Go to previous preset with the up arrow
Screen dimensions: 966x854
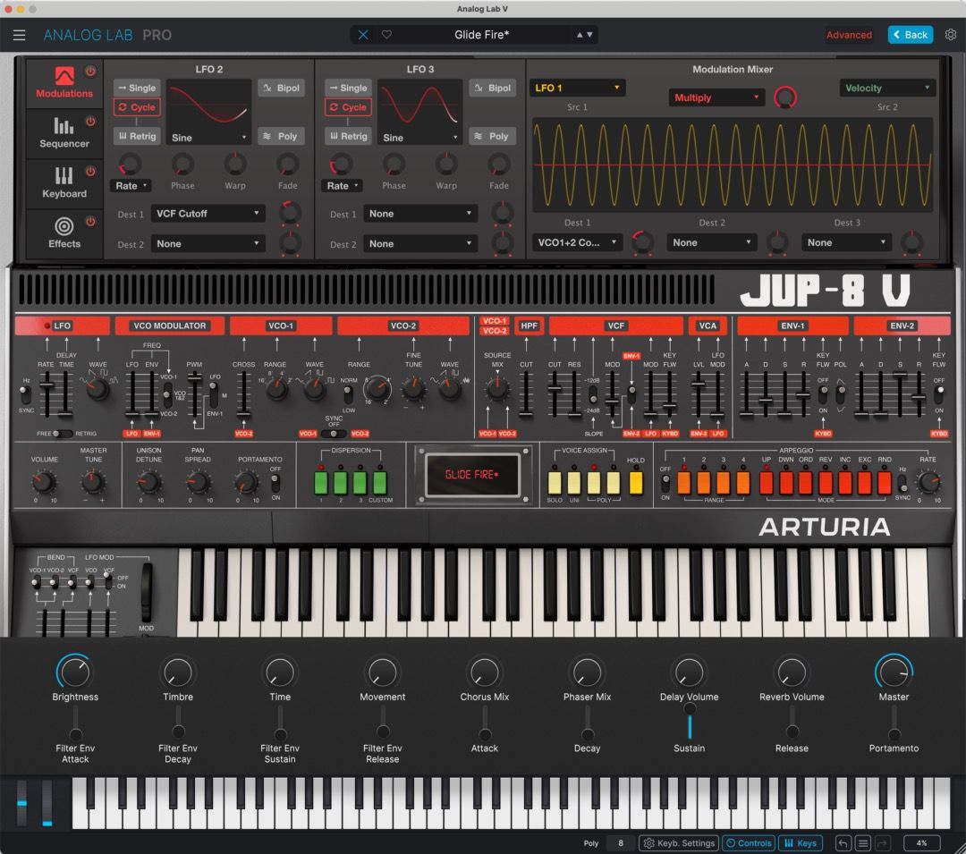coord(579,35)
